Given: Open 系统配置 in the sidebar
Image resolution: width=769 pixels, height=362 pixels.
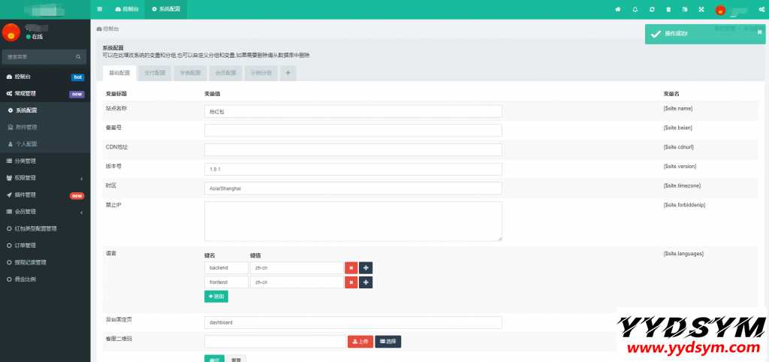Looking at the screenshot, I should (x=45, y=110).
